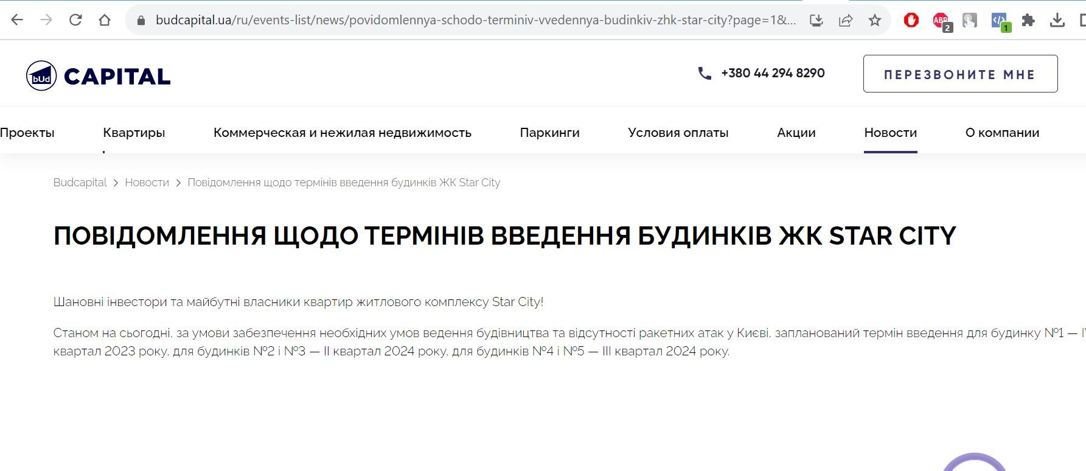Viewport: 1086px width, 471px height.
Task: Click the Bud Capital logo
Action: [x=99, y=76]
